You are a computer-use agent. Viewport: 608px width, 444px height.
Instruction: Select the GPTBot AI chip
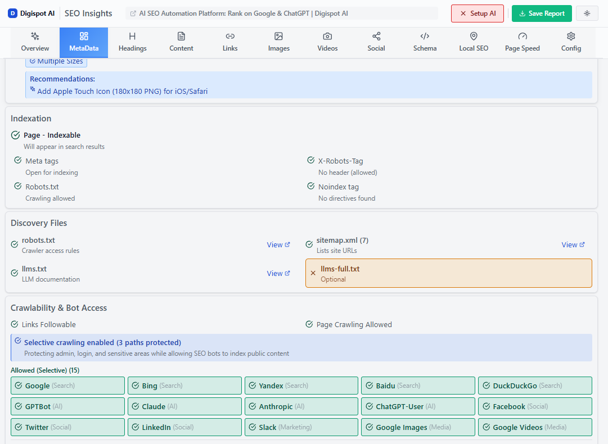(68, 406)
